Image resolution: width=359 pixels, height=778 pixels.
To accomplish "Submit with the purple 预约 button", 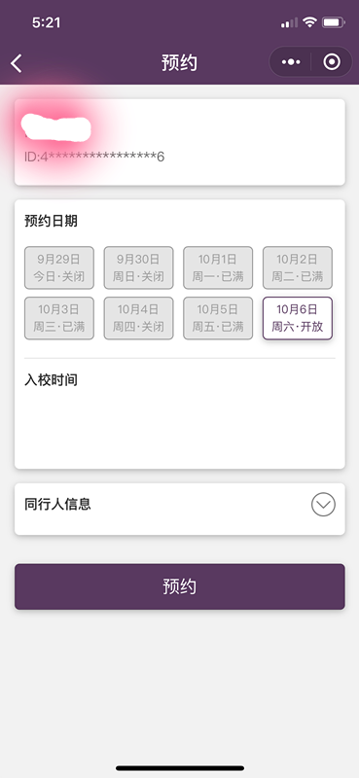I will coord(180,586).
